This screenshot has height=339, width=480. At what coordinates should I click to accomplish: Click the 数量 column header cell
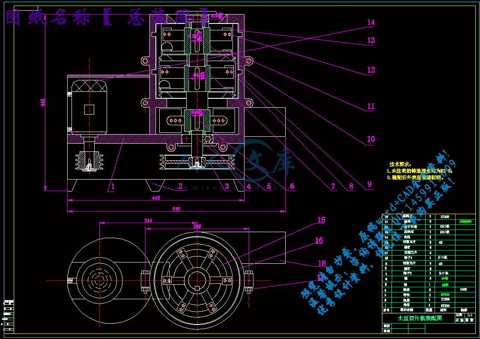click(430, 310)
